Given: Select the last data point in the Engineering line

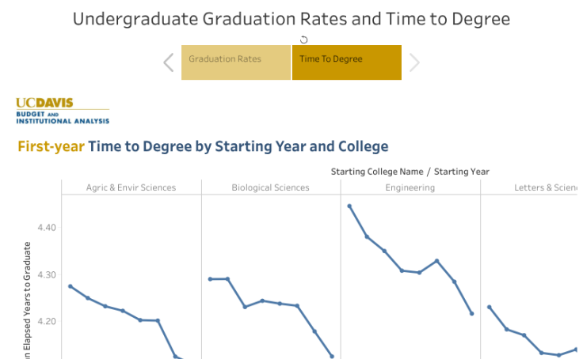Looking at the screenshot, I should click(x=472, y=314).
